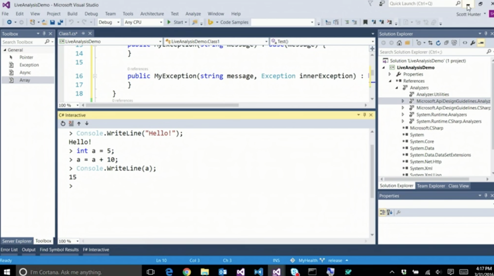Expand the Properties node in Solution Explorer
The image size is (494, 276).
[390, 74]
